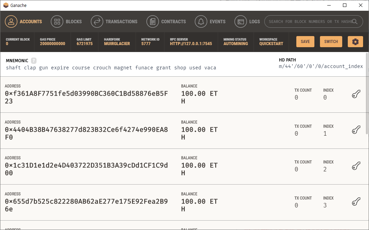Click gas price value 20000000000
Screen dimensions: 369x230
pyautogui.click(x=53, y=44)
